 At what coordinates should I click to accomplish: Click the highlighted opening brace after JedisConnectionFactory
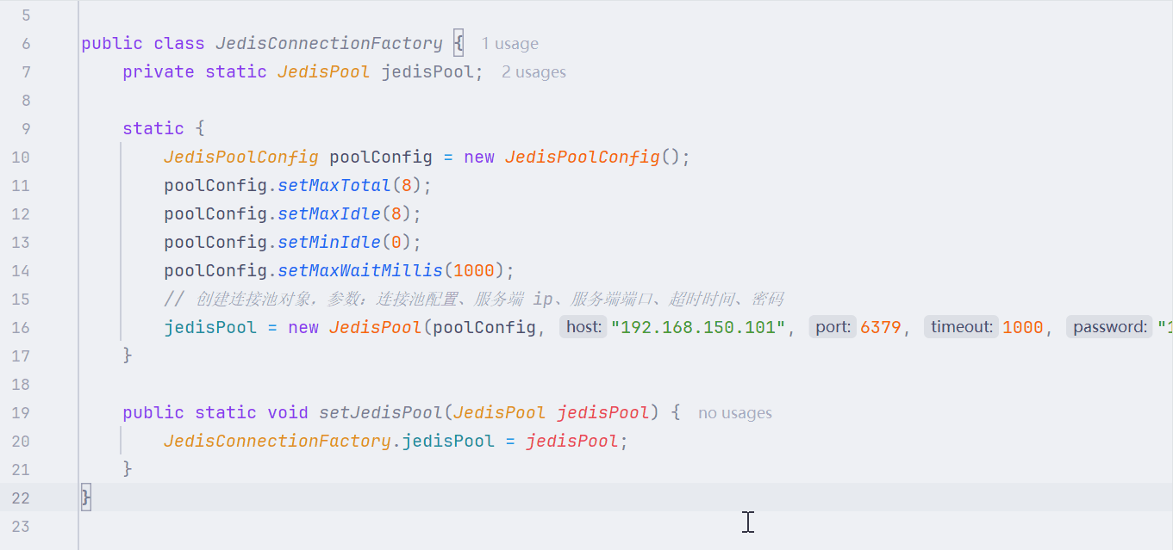(459, 44)
